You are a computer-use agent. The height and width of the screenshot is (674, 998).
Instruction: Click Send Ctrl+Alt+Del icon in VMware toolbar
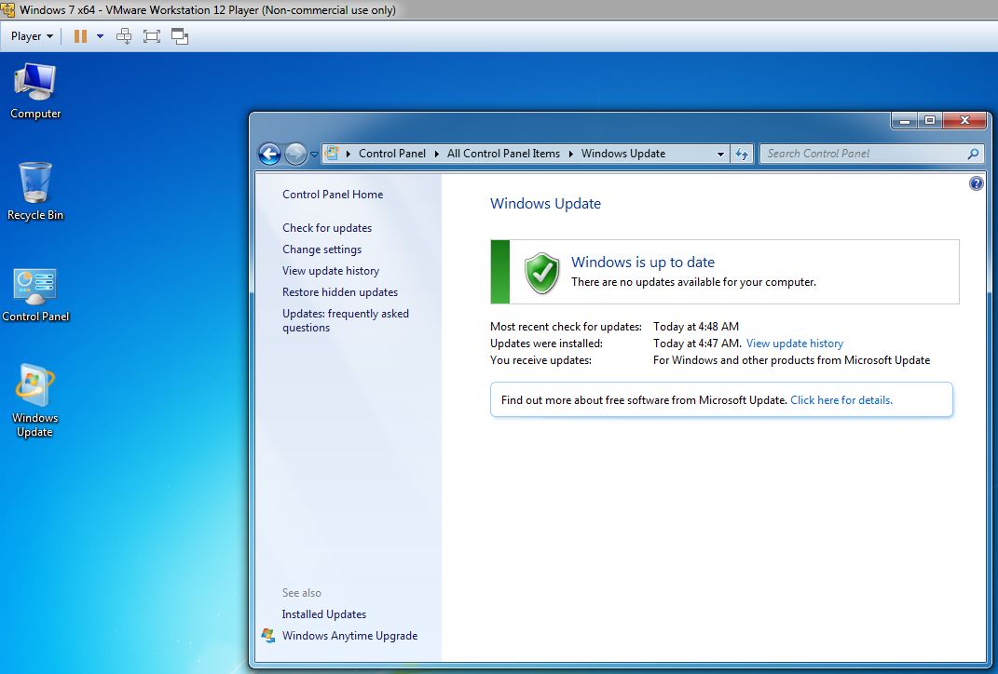[124, 36]
